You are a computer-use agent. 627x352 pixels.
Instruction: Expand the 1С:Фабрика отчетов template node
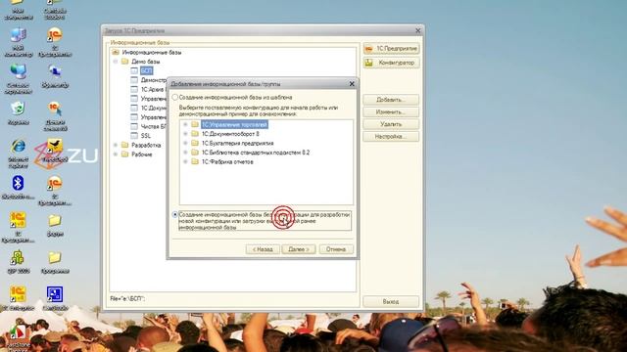click(x=185, y=161)
